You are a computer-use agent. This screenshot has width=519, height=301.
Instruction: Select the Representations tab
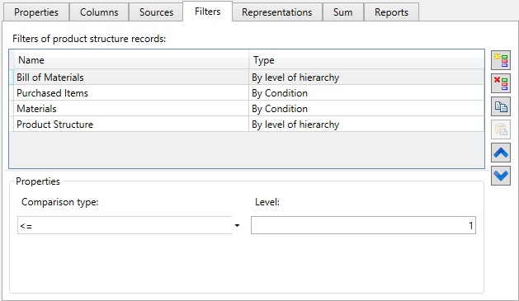[x=277, y=12]
